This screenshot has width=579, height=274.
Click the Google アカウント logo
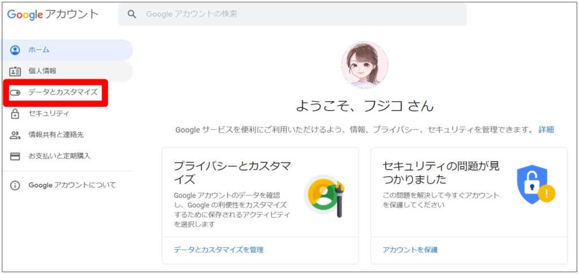point(53,14)
